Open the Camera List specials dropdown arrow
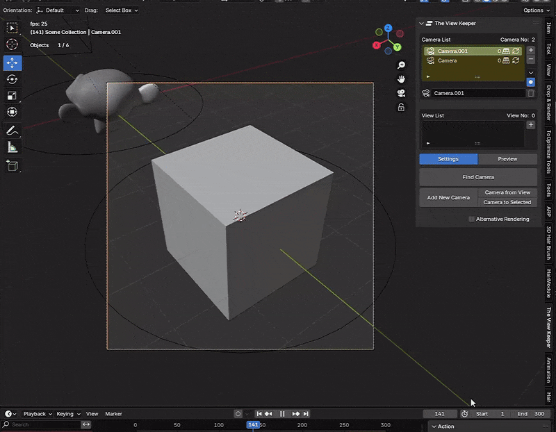Screen dimensions: 556x432 [x=531, y=73]
